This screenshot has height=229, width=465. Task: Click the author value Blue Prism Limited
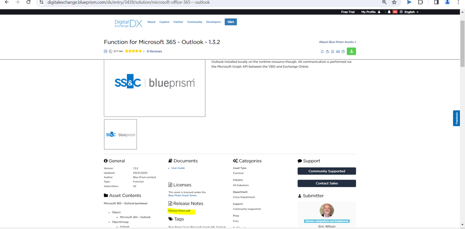144,177
